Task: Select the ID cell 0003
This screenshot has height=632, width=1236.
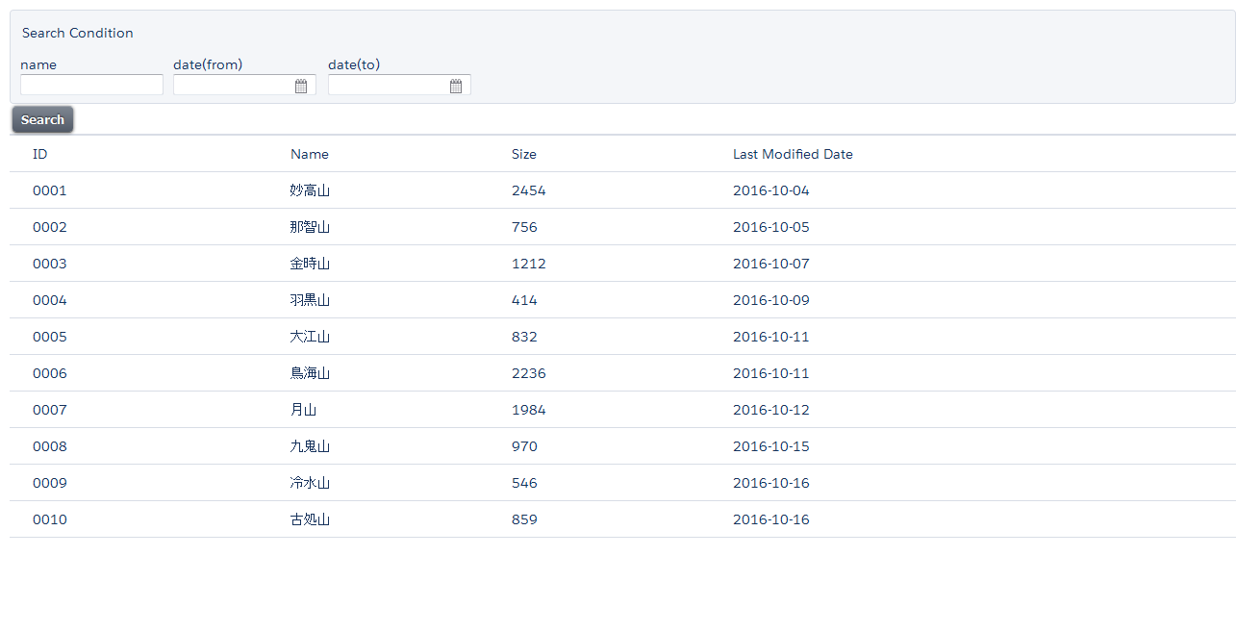Action: 50,264
